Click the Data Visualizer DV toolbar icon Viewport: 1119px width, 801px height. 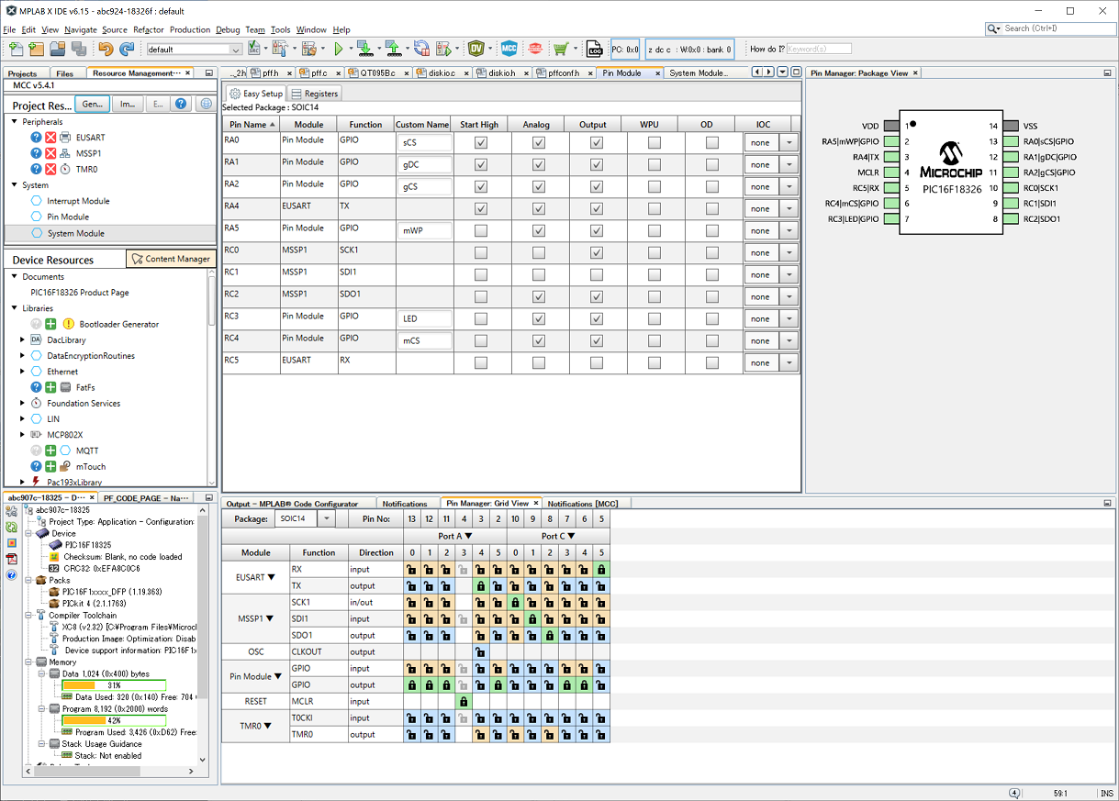[476, 49]
